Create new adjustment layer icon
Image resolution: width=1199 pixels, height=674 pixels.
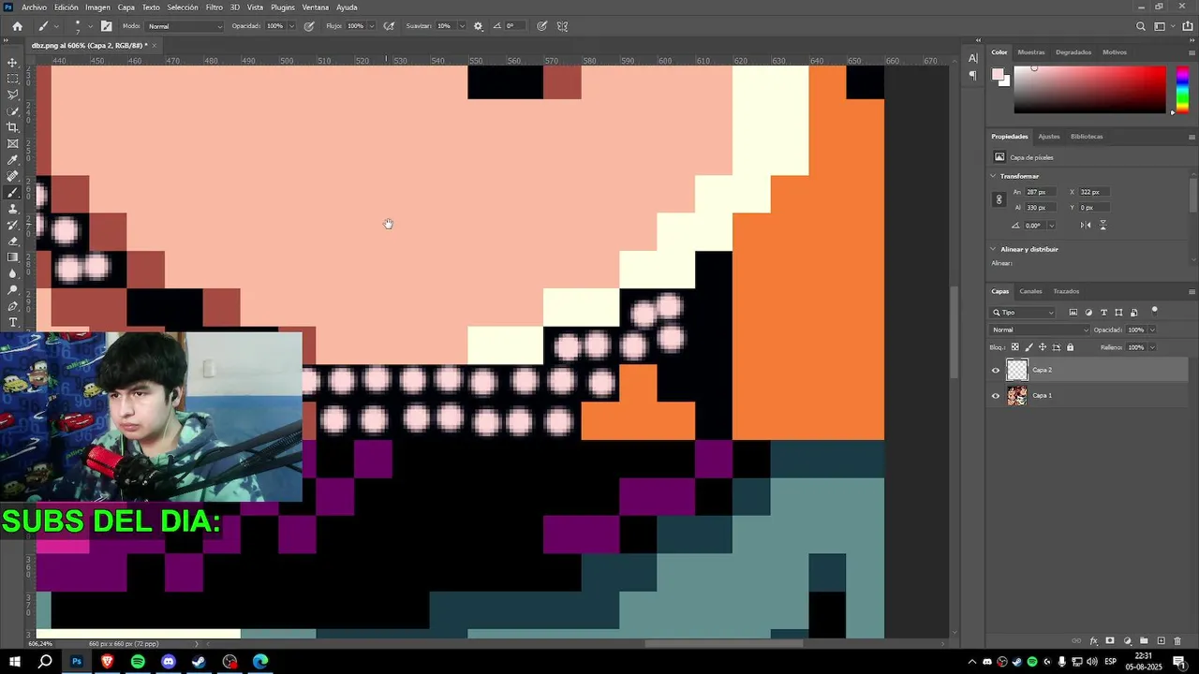[x=1127, y=641]
